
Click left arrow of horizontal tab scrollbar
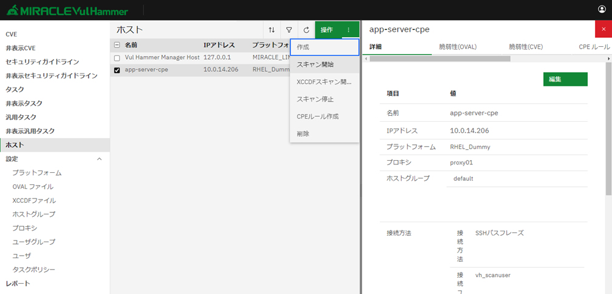coord(366,58)
